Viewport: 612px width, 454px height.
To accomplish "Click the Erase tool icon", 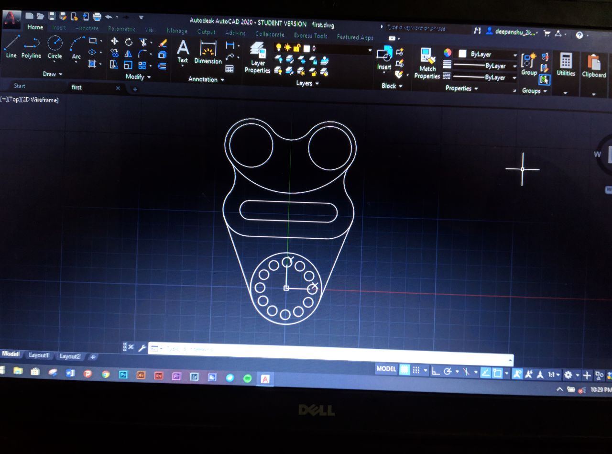I will [x=163, y=43].
